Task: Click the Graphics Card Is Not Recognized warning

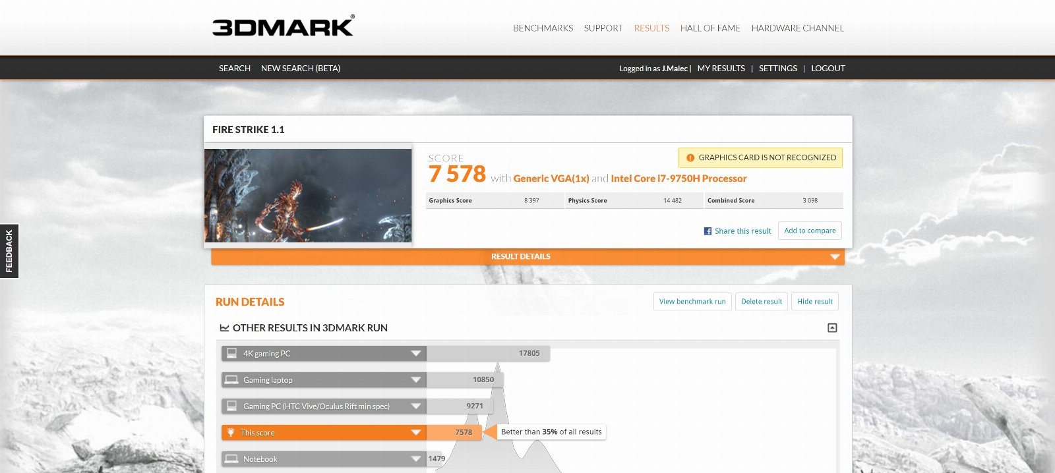Action: (x=760, y=158)
